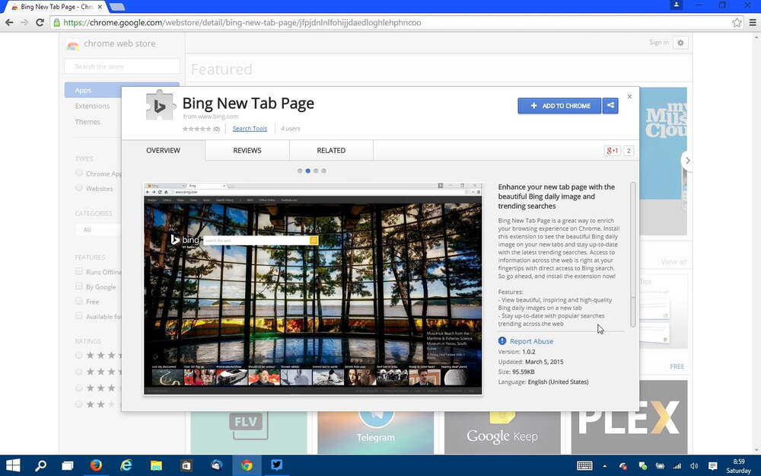Open the Themes section in the sidebar

point(87,122)
